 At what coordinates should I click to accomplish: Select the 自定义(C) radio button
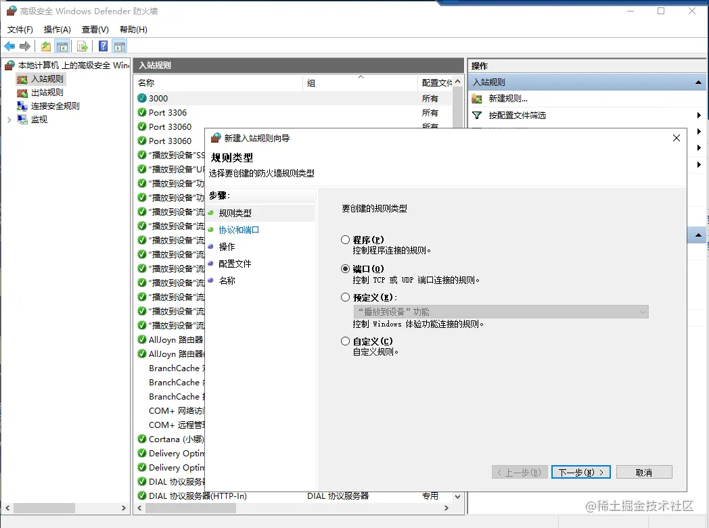point(346,341)
